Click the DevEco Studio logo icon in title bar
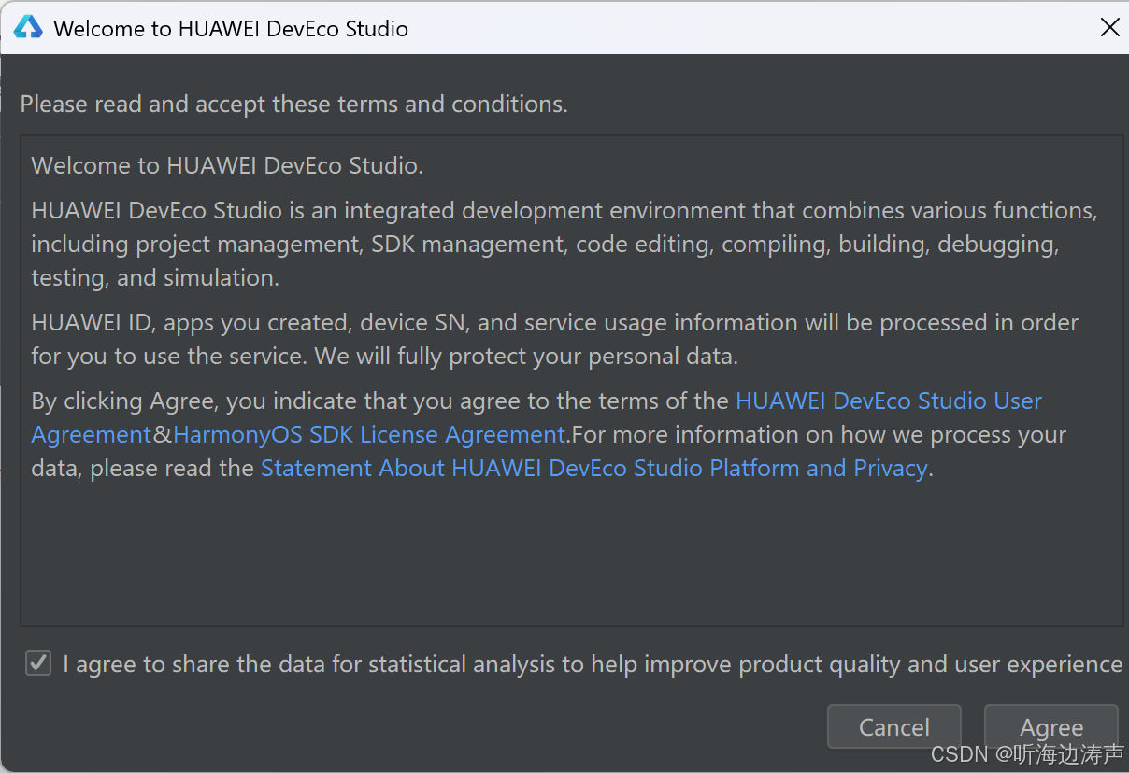This screenshot has width=1129, height=773. tap(28, 27)
